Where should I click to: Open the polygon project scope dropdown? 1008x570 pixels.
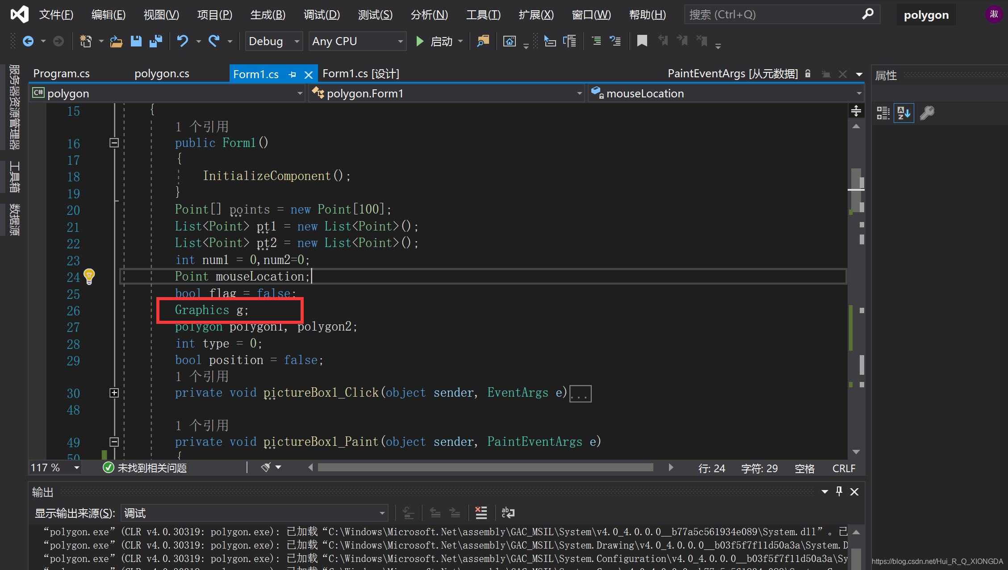167,93
